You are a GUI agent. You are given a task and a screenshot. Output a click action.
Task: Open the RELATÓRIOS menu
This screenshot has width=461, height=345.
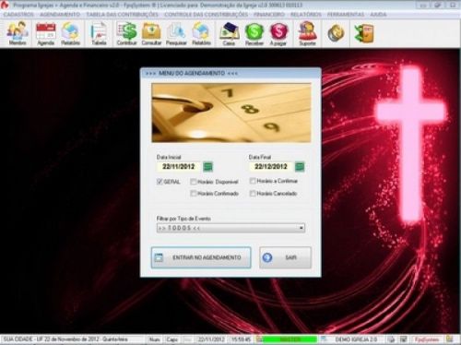point(306,15)
